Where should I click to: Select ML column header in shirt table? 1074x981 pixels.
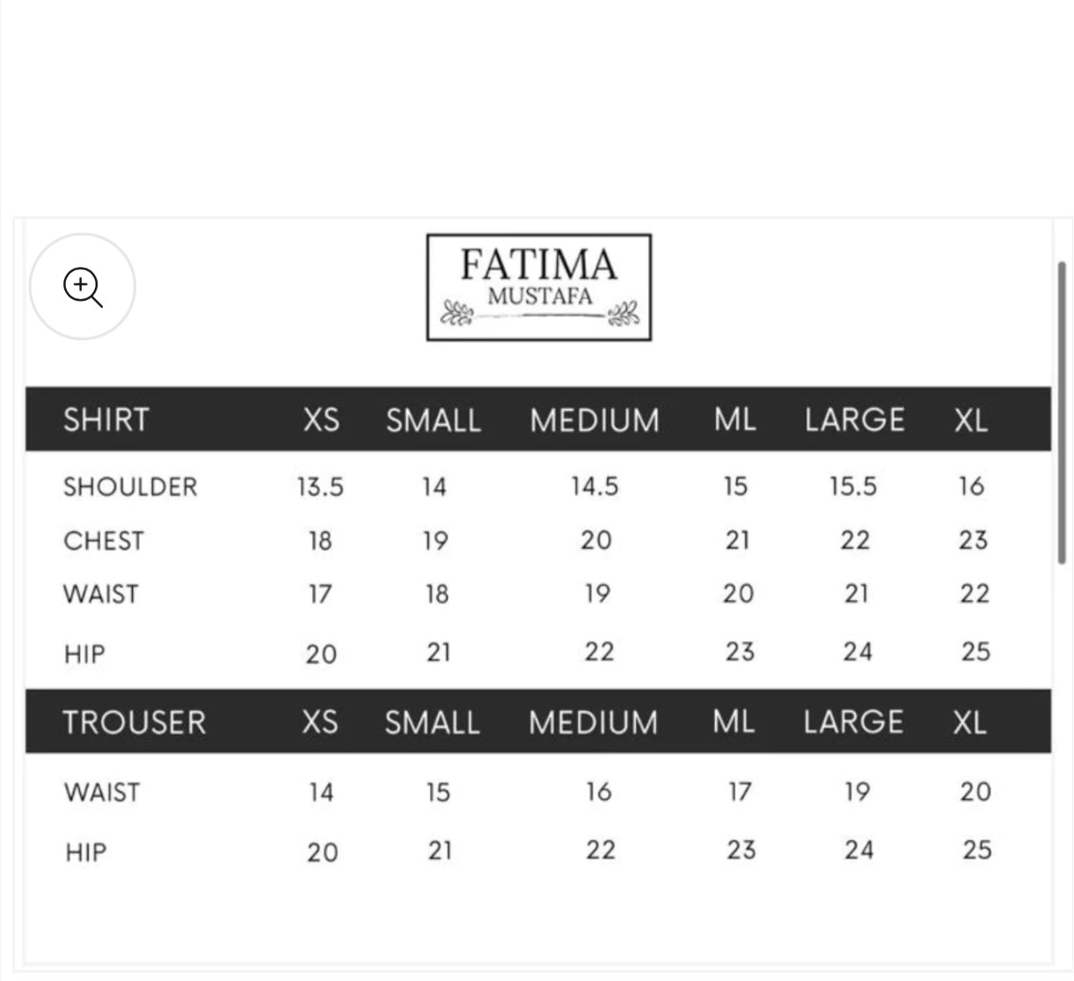pyautogui.click(x=735, y=420)
